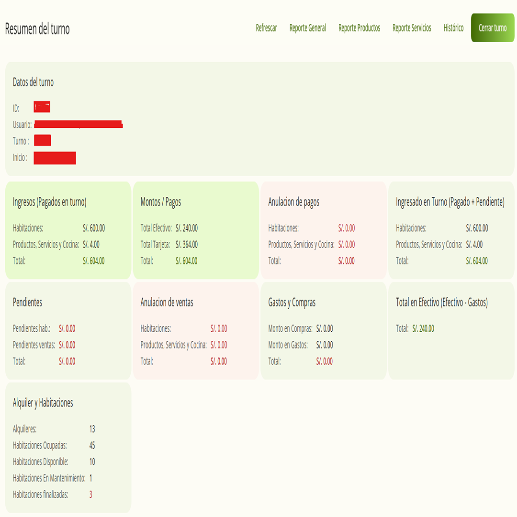
Task: Click the Refrescar link
Action: pos(266,28)
